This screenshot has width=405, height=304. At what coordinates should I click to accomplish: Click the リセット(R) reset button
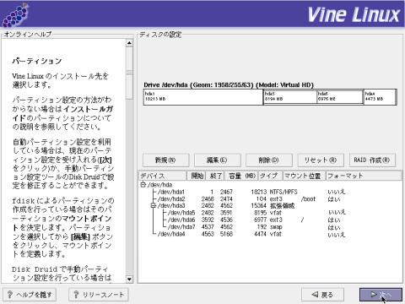tap(321, 160)
